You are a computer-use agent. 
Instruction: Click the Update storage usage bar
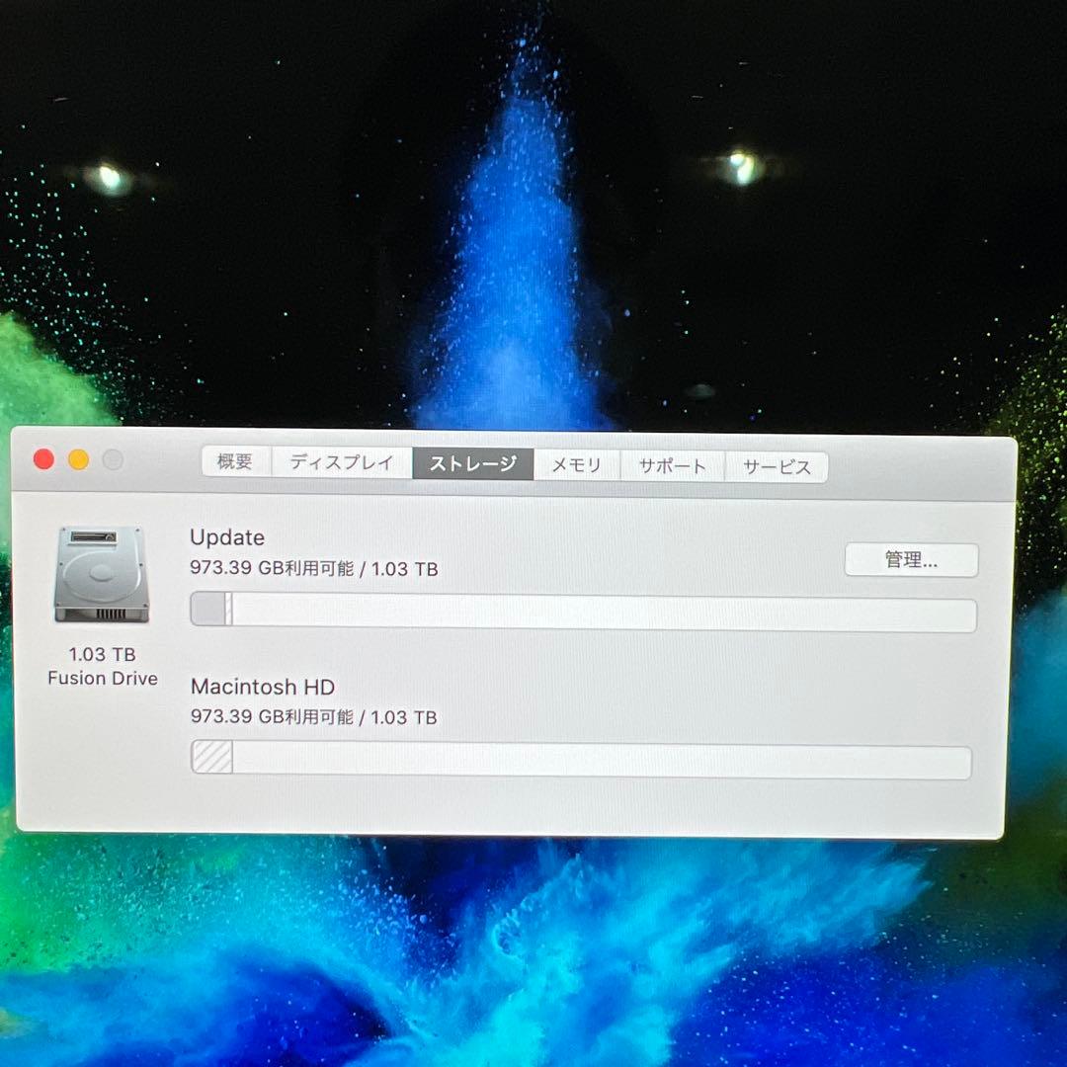click(x=581, y=610)
